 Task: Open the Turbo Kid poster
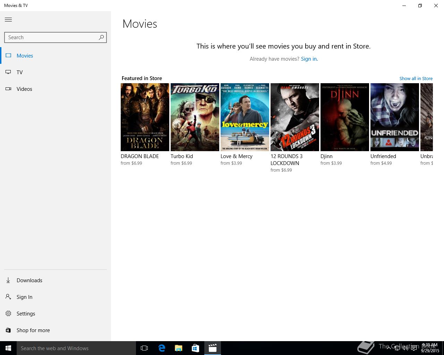click(x=195, y=117)
